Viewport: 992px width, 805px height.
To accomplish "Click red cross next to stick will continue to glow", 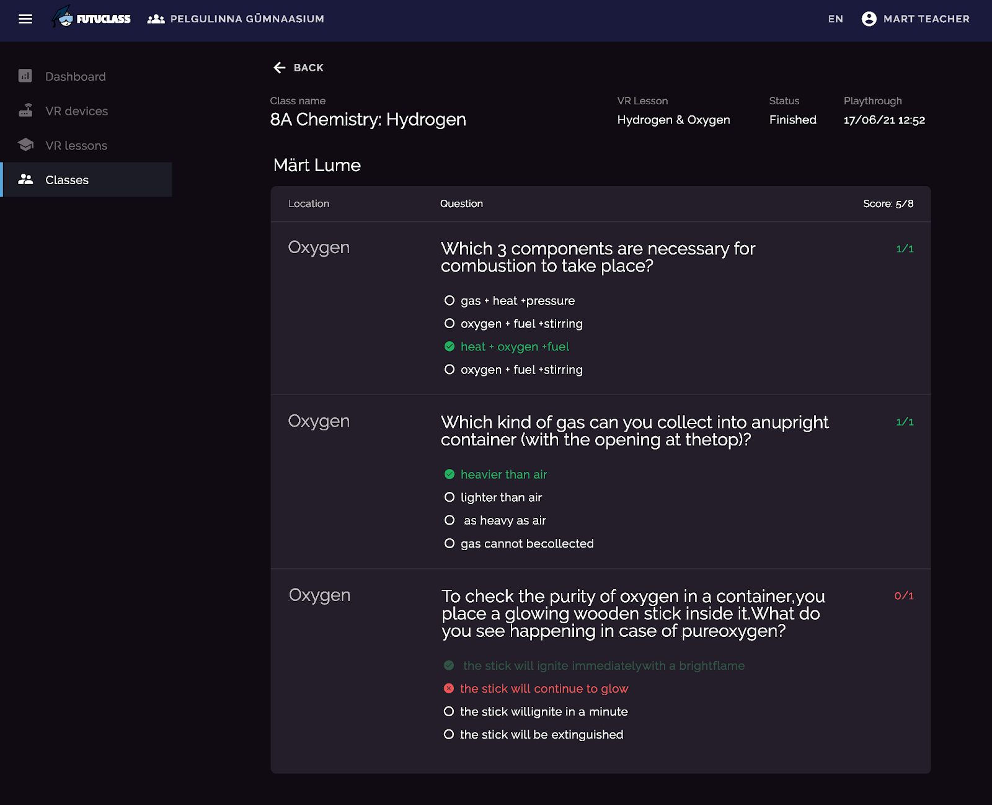I will coord(449,688).
